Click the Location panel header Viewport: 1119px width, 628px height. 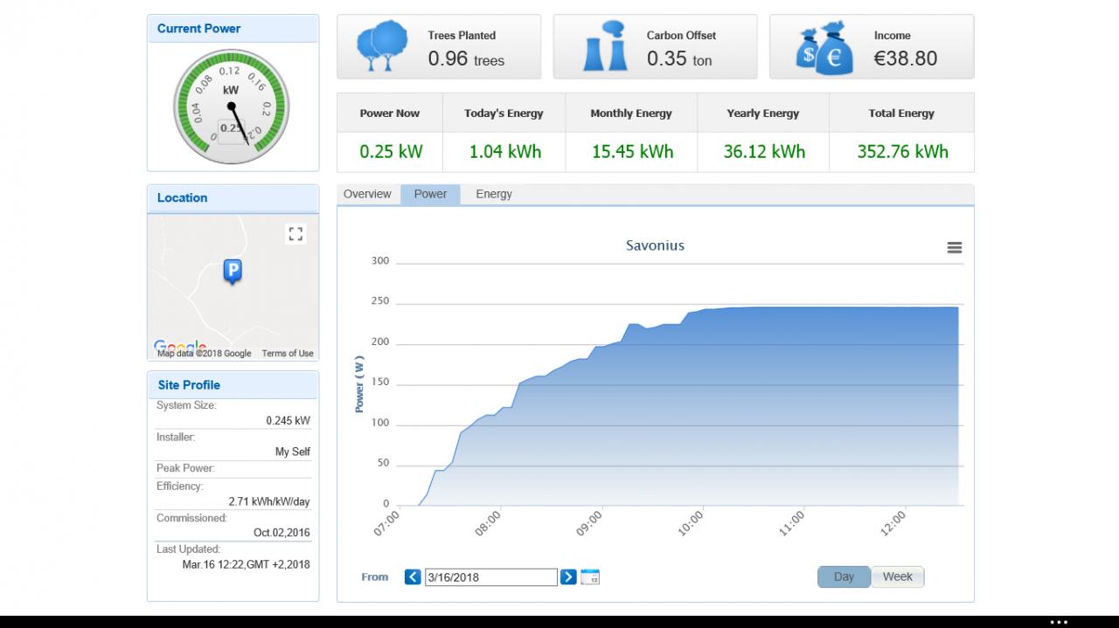(x=233, y=198)
